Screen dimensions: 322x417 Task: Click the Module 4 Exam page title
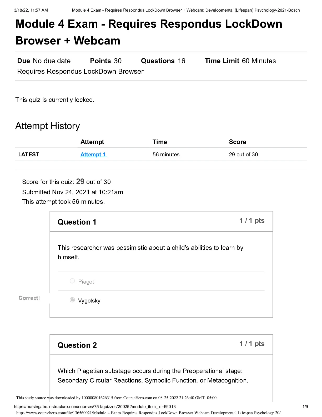[149, 32]
